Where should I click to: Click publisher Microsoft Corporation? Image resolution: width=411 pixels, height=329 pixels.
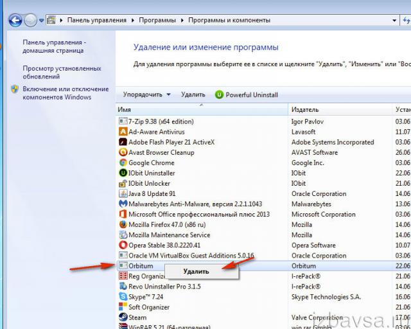coord(324,214)
